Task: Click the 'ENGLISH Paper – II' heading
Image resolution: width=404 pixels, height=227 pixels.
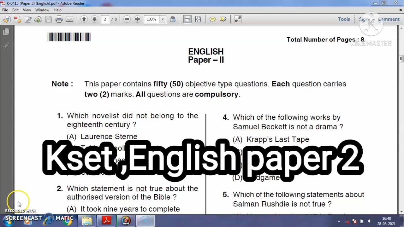Action: [206, 56]
